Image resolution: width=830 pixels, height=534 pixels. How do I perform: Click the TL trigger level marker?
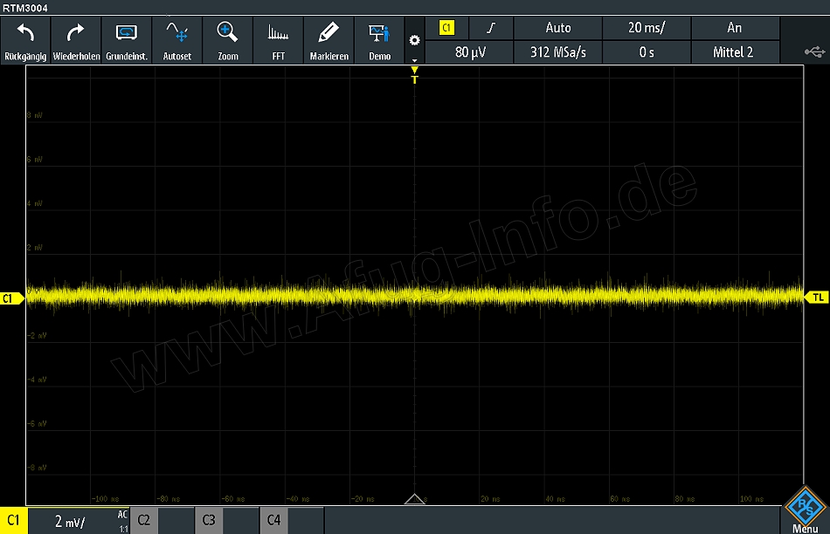(817, 298)
